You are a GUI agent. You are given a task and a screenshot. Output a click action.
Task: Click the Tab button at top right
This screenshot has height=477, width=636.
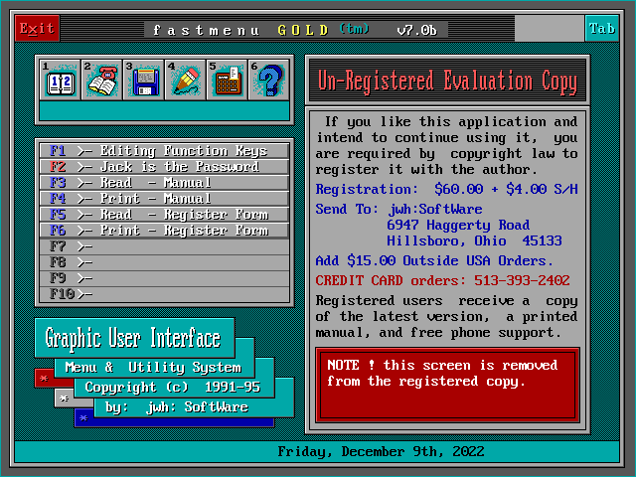(602, 29)
